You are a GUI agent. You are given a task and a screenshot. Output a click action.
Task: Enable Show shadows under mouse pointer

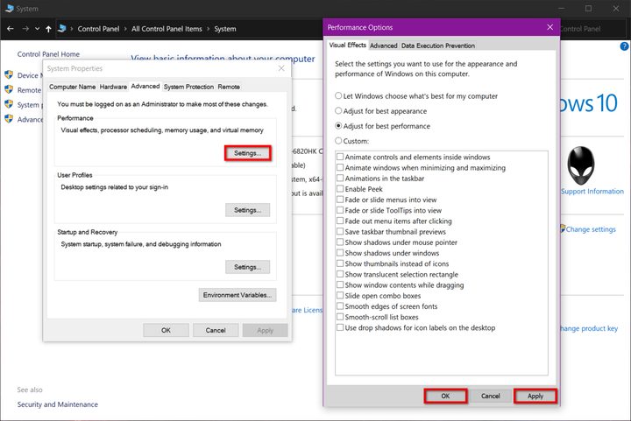[x=340, y=242]
